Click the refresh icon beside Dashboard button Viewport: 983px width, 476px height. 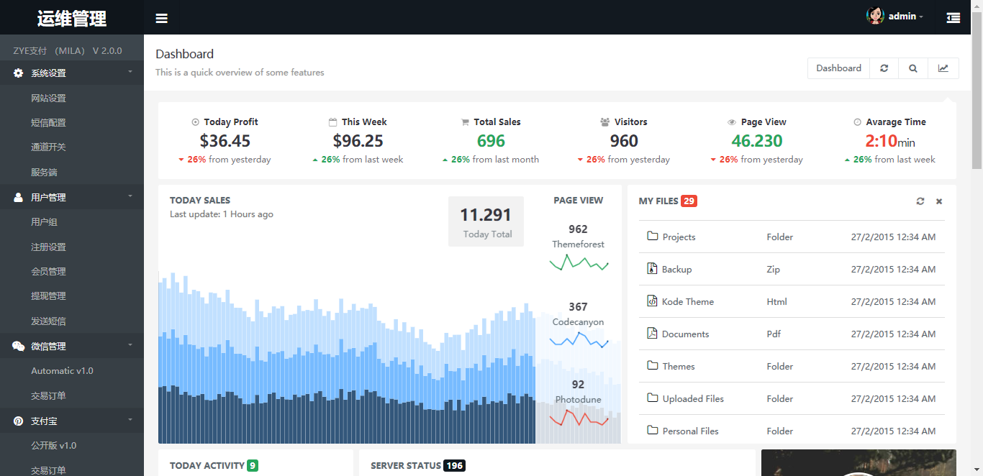click(x=884, y=68)
